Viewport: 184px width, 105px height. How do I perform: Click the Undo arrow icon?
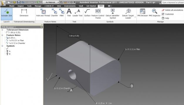pos(23,2)
